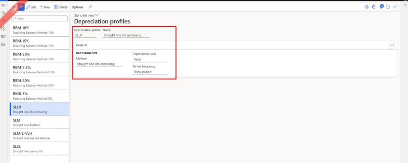Screen dimensions: 408x163
Task: Expand the hamburger navigation menu
Action: tap(4, 5)
